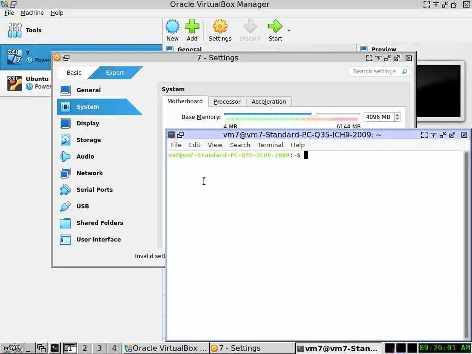Open the terminal Search menu

pyautogui.click(x=240, y=145)
